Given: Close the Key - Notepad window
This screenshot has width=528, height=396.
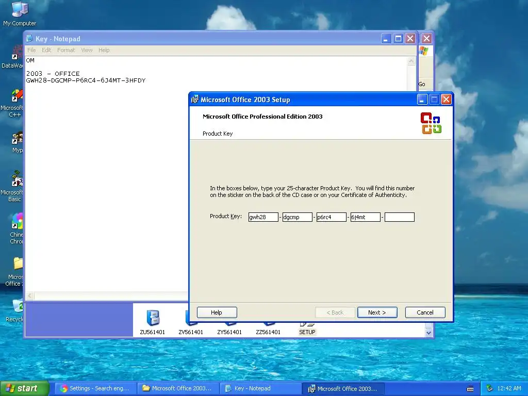Looking at the screenshot, I should point(410,39).
